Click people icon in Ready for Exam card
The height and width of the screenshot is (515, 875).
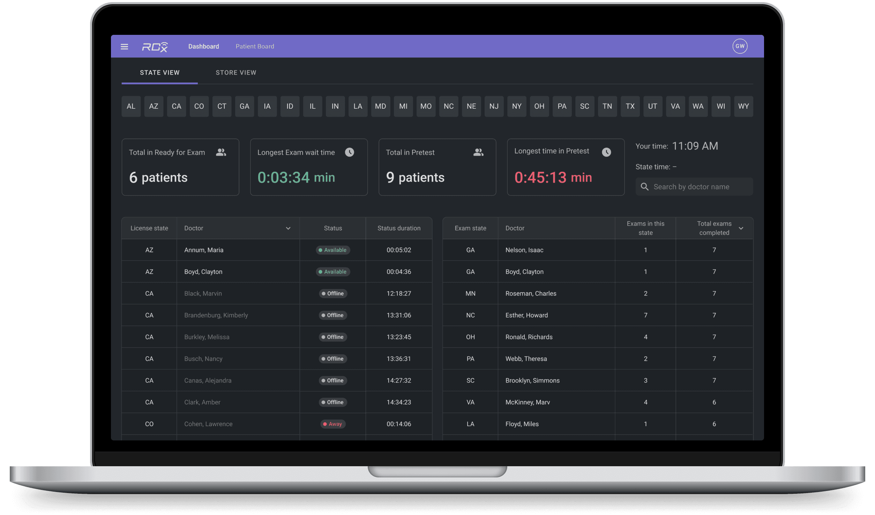pyautogui.click(x=221, y=152)
